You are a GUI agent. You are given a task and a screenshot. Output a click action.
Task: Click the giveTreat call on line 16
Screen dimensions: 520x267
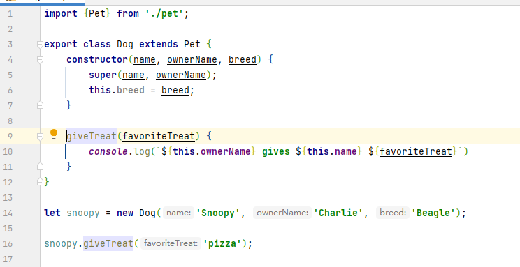click(108, 243)
